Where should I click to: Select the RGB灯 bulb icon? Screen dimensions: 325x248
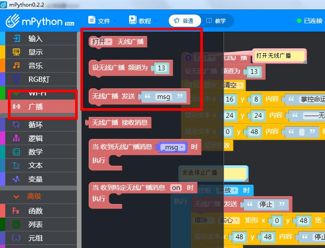[16, 79]
